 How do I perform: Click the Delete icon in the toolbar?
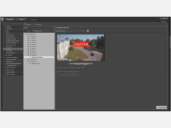click(x=36, y=25)
